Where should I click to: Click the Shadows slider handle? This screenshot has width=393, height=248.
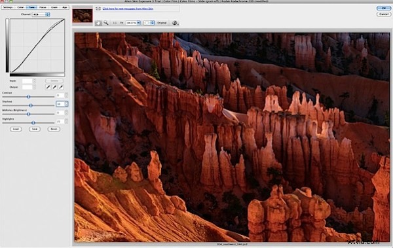tap(31, 105)
